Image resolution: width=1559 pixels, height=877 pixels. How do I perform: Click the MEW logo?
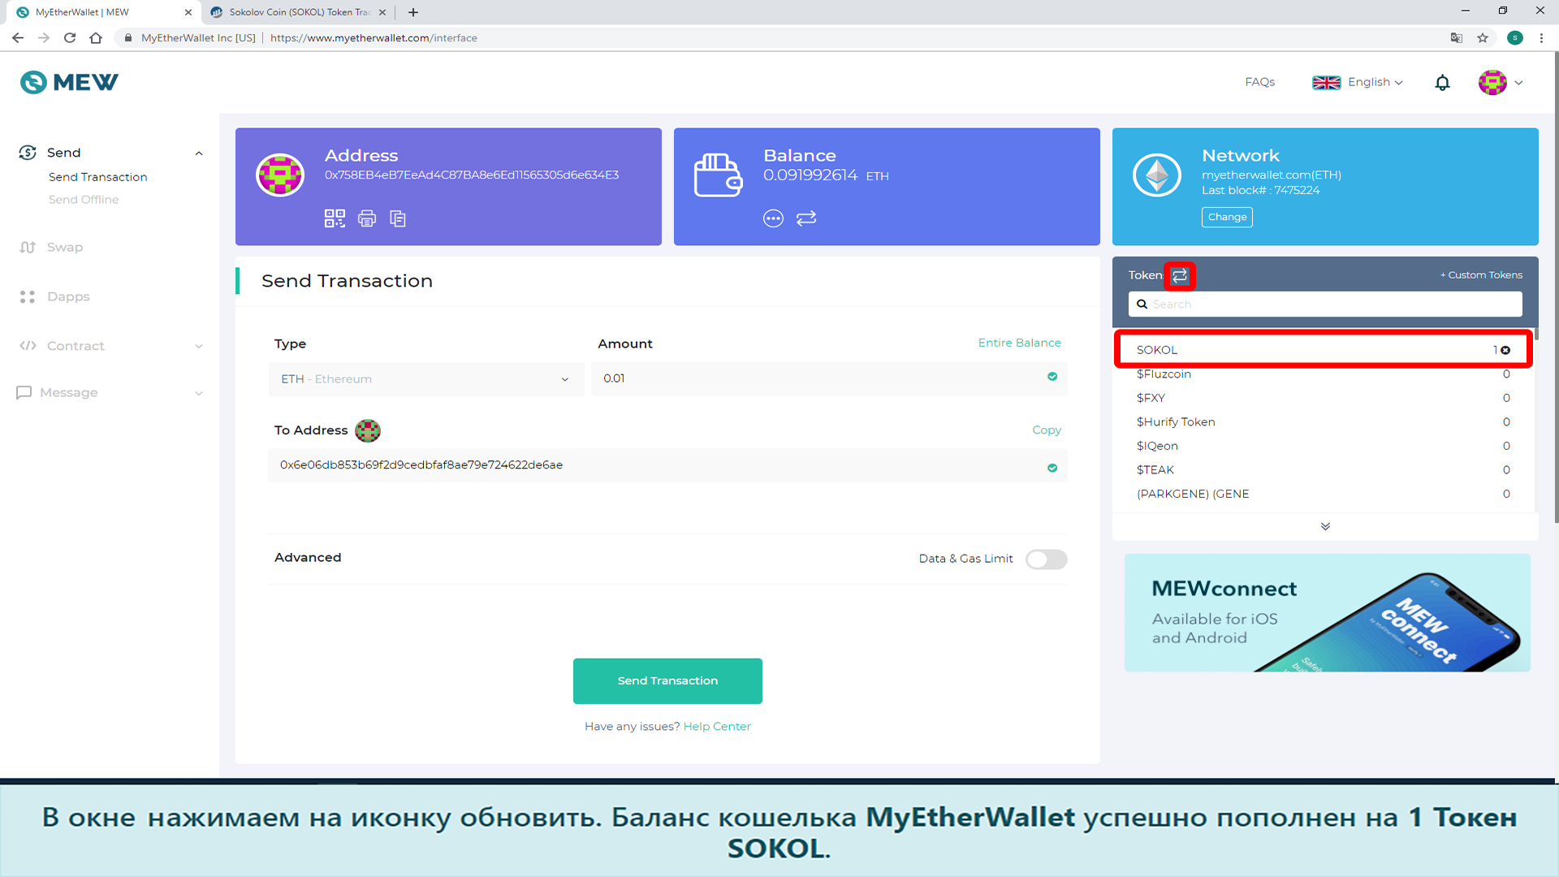pyautogui.click(x=69, y=82)
